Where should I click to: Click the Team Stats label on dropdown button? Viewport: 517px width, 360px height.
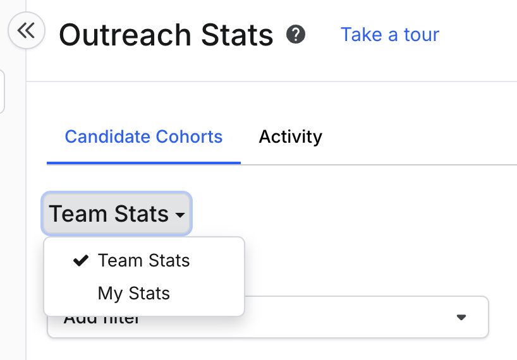(109, 214)
